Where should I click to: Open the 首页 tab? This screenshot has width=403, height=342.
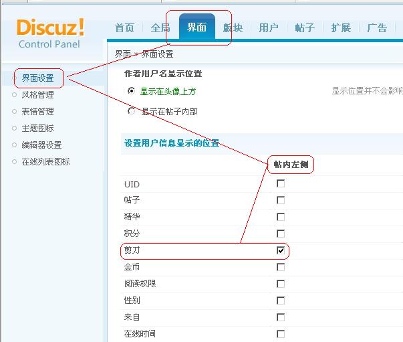124,28
